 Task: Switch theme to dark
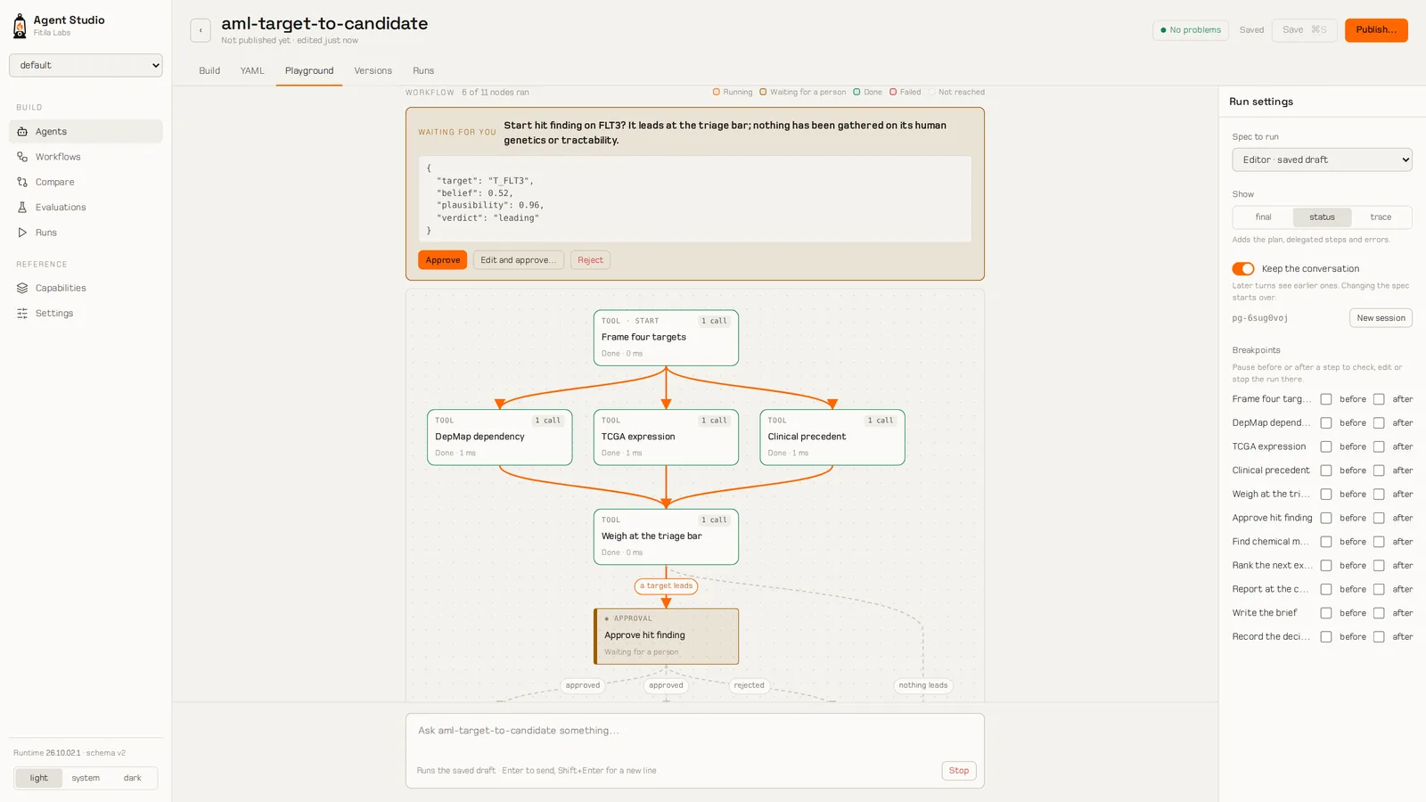(132, 778)
